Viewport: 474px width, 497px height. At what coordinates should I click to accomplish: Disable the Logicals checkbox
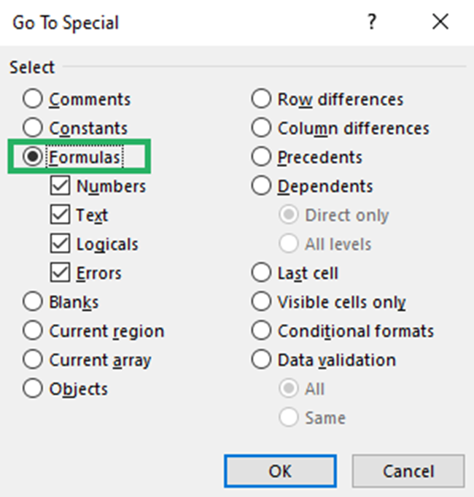[x=60, y=244]
